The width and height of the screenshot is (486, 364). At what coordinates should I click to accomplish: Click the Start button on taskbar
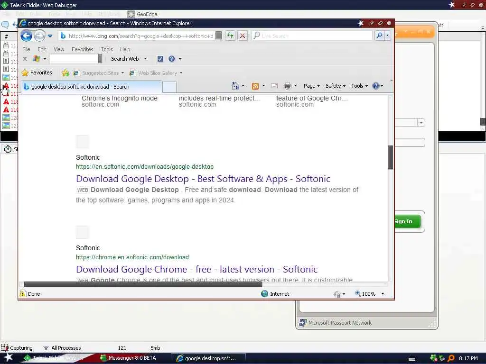(8, 358)
